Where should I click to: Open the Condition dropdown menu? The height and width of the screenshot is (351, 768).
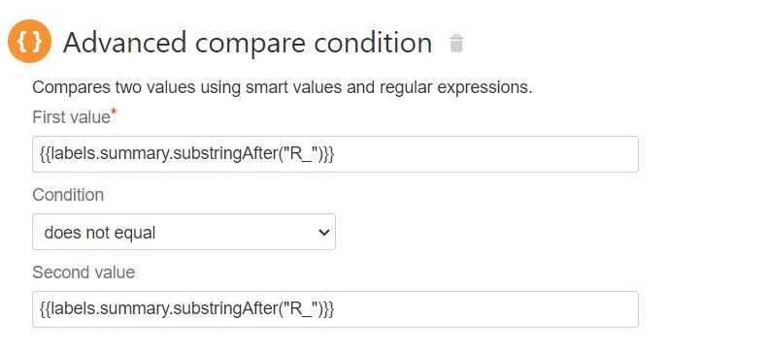click(184, 232)
